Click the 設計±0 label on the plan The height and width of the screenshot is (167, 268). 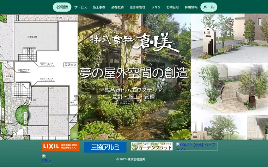(x=71, y=65)
